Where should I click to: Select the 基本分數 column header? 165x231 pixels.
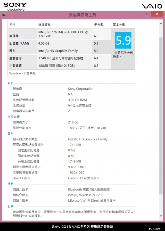[119, 25]
